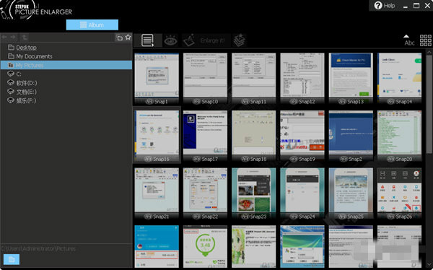
Task: Go forward in folder navigation
Action: point(13,37)
